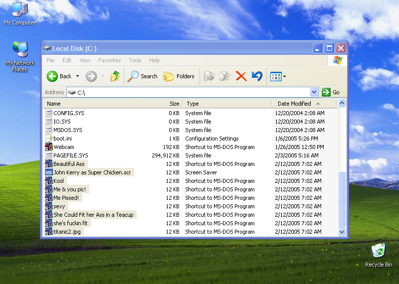Select the John Kerry as Super Chicken.scr icon
This screenshot has height=284, width=399.
tap(49, 172)
